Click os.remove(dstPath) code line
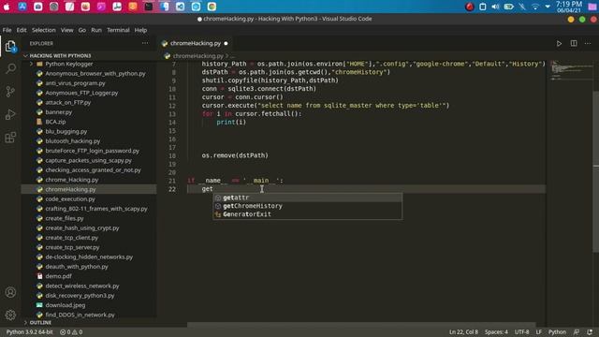This screenshot has width=599, height=337. pos(235,155)
